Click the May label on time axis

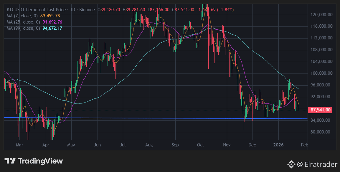(71, 145)
